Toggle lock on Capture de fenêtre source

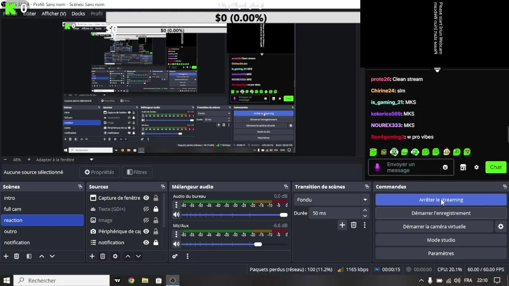(x=156, y=198)
